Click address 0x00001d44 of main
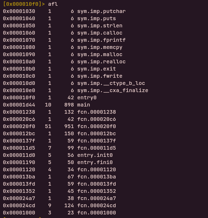 [x=19, y=105]
